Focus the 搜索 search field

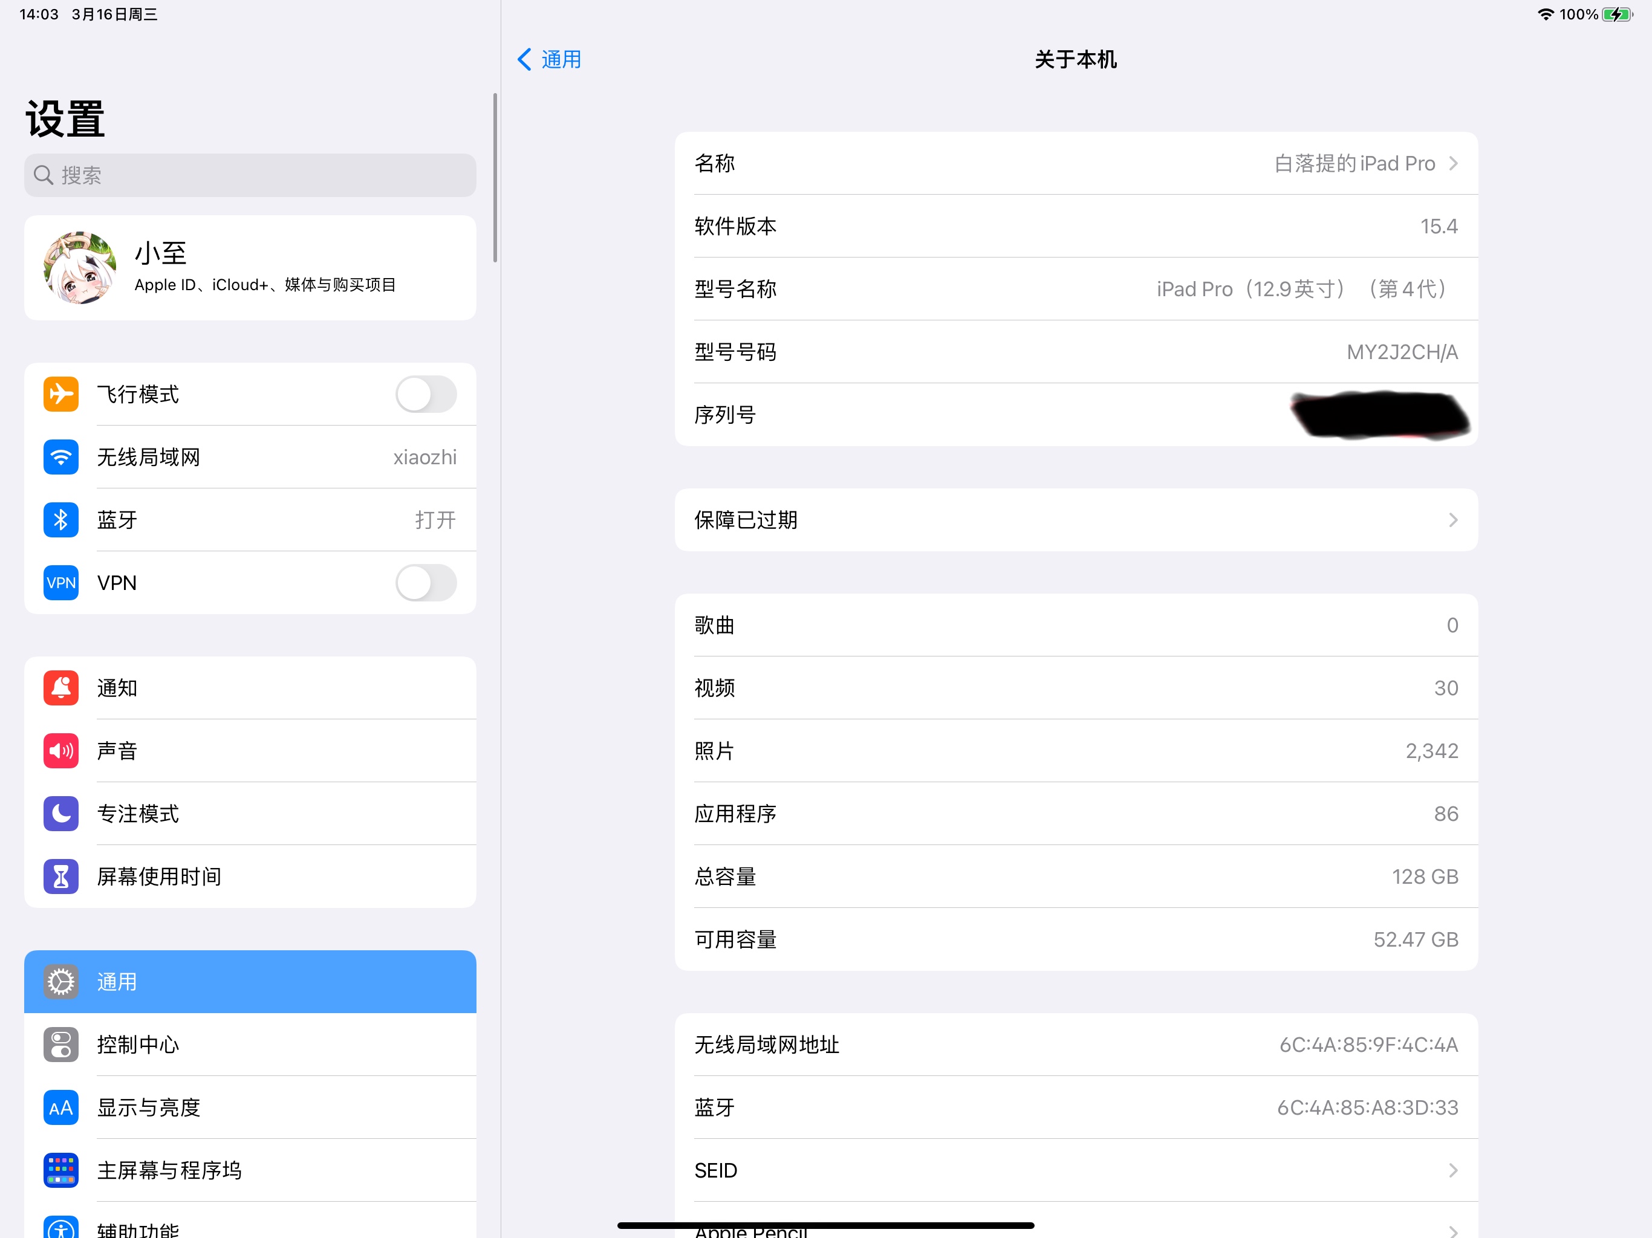tap(250, 175)
